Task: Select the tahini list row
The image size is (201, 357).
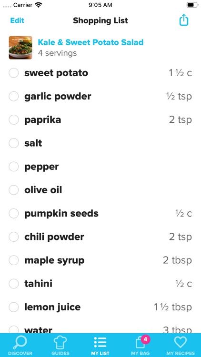Action: tap(100, 284)
